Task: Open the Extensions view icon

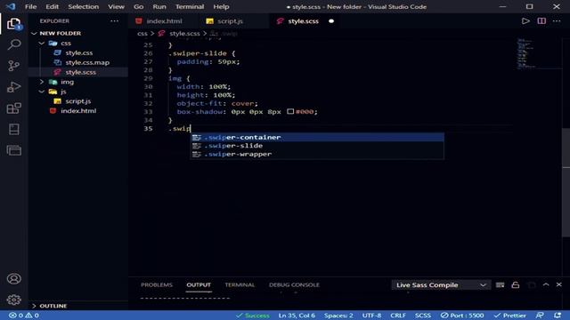Action: pyautogui.click(x=14, y=108)
